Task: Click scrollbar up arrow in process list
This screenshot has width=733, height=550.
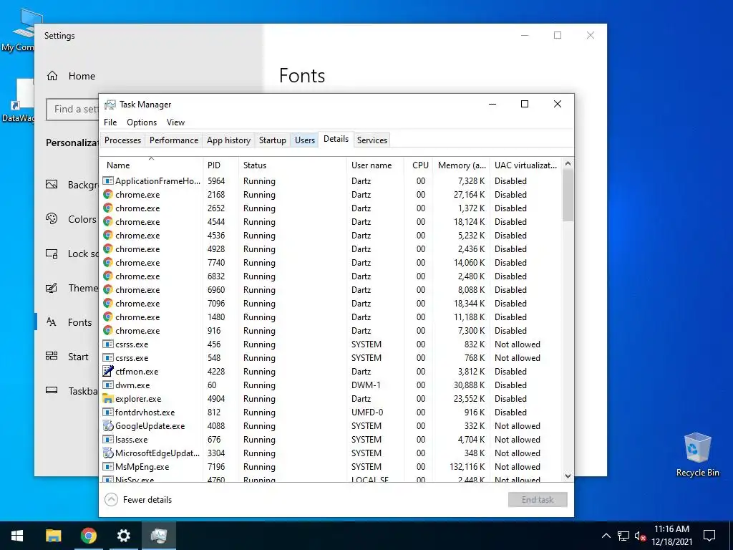Action: coord(568,164)
